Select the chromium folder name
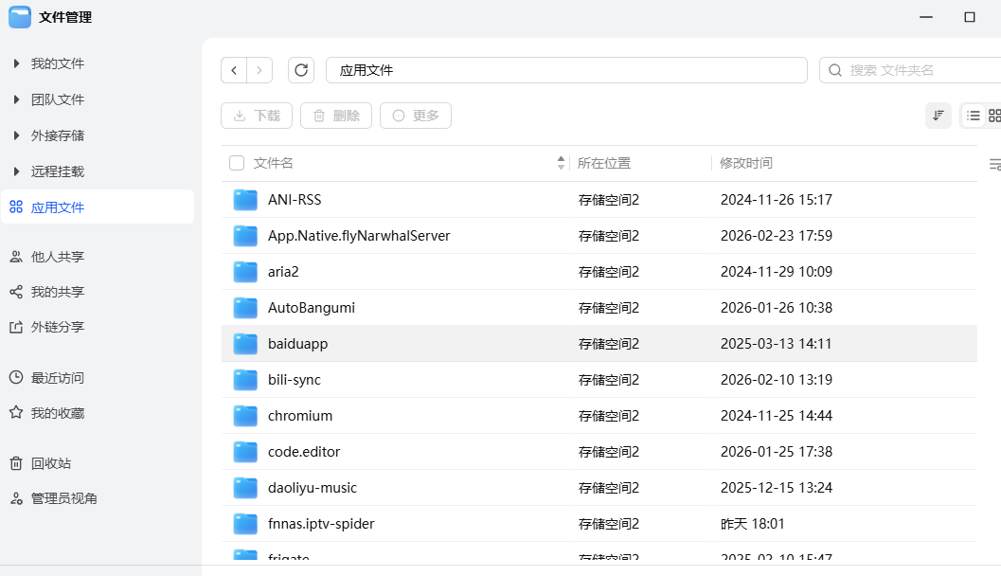The image size is (1001, 576). pyautogui.click(x=300, y=416)
